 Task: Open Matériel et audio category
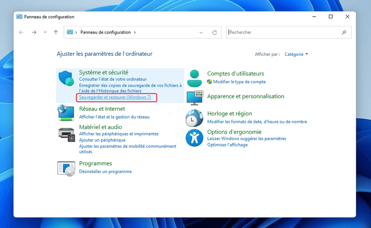coord(101,127)
